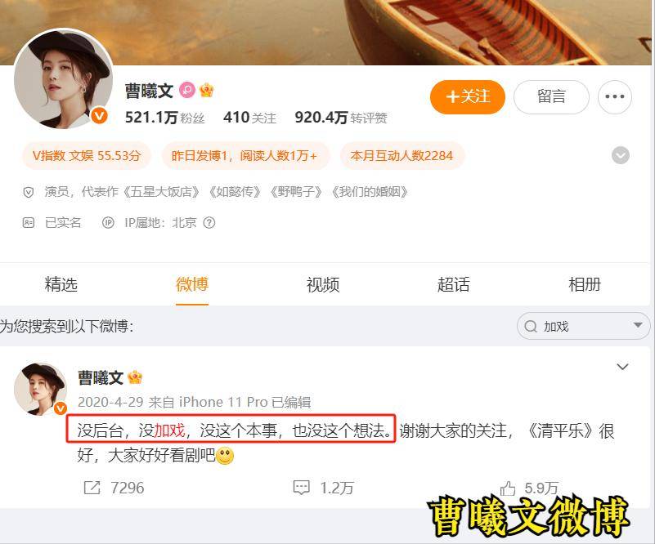This screenshot has height=544, width=655.
Task: Open the post options chevron menu
Action: point(622,367)
